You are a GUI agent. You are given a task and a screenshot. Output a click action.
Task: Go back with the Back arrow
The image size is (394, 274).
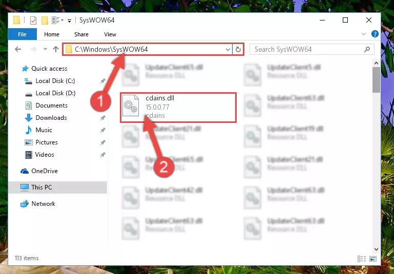coord(18,49)
